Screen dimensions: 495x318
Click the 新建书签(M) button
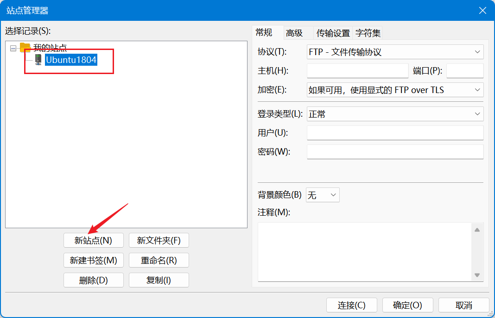tap(94, 260)
